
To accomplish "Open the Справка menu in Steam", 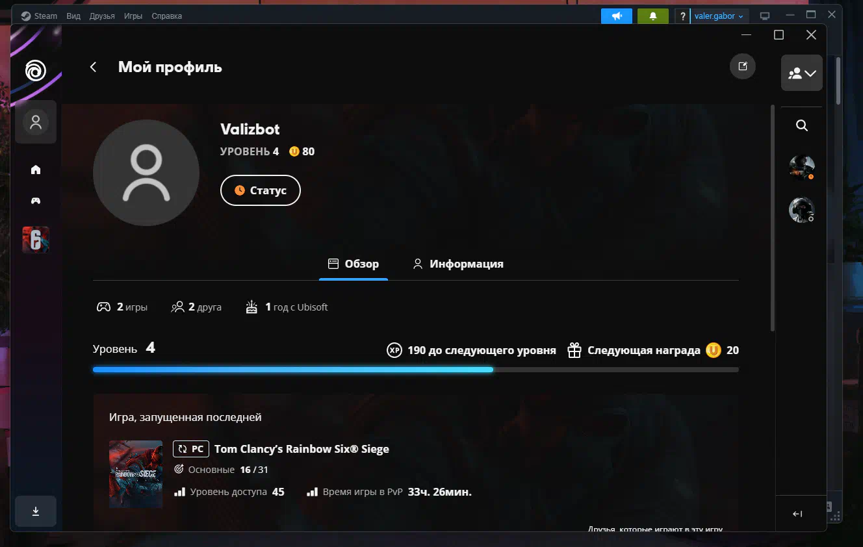I will tap(166, 16).
